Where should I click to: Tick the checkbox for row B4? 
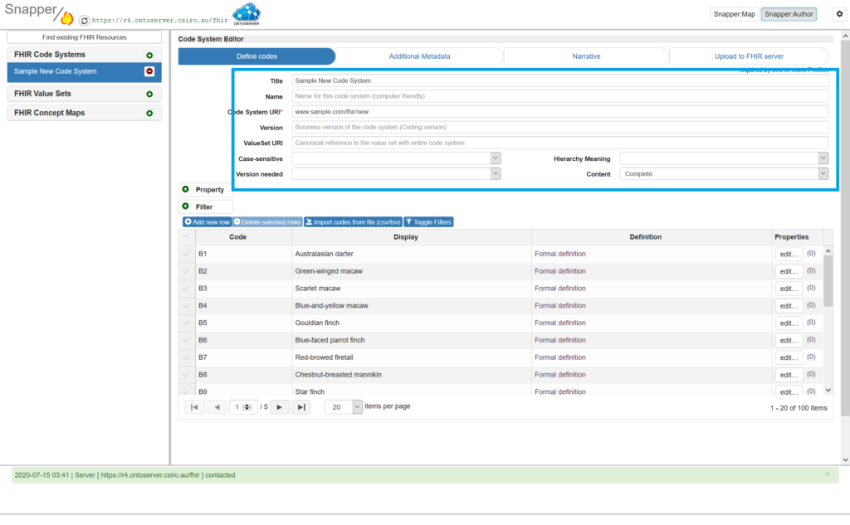click(x=186, y=306)
